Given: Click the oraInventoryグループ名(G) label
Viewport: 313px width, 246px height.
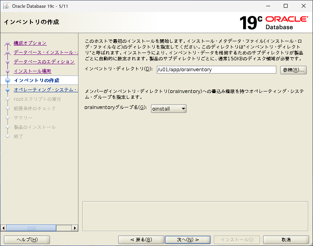Looking at the screenshot, I should [x=116, y=107].
